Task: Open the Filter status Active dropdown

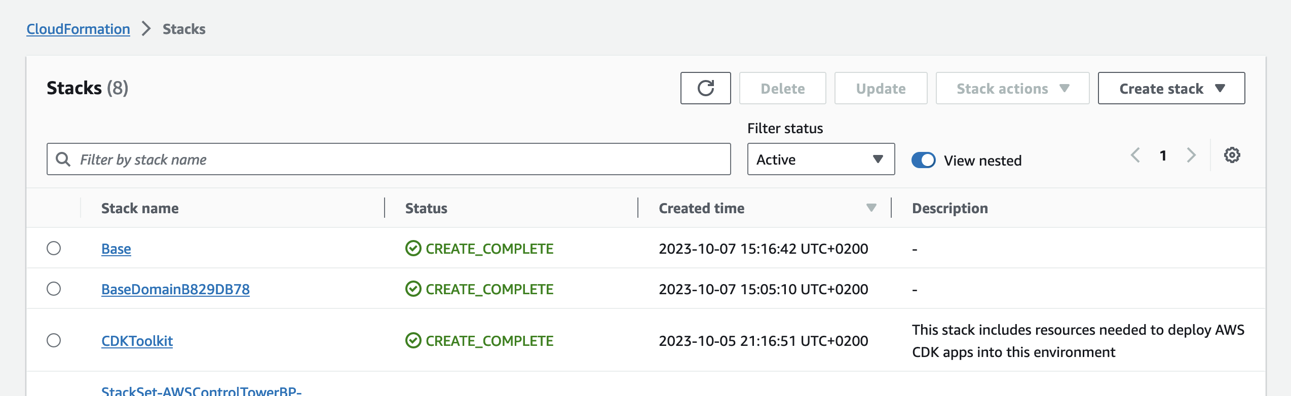Action: tap(820, 160)
